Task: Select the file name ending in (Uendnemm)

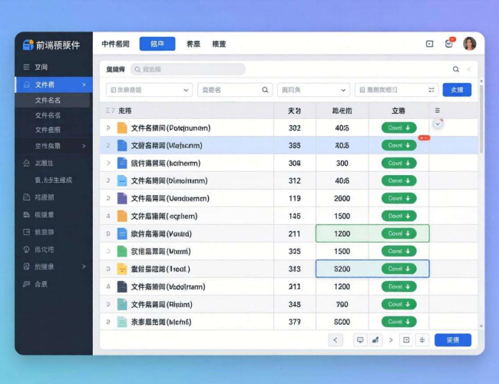Action: (170, 198)
